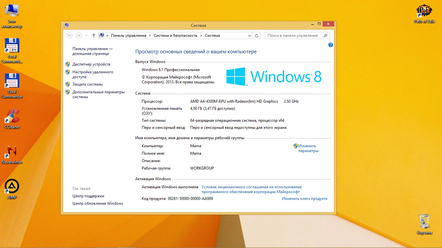This screenshot has height=248, width=442.
Task: Open the Корзина recycle bin
Action: click(x=424, y=222)
